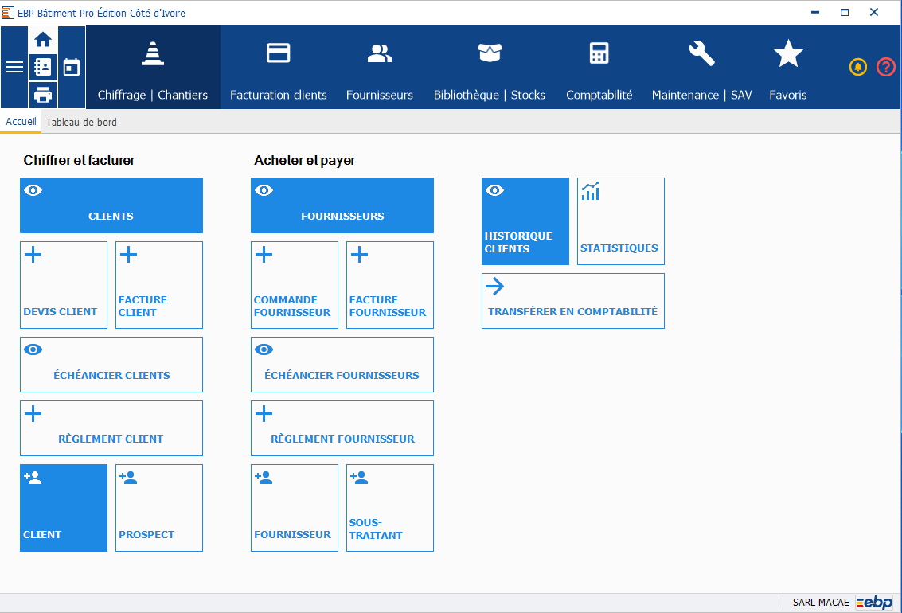This screenshot has width=902, height=613.
Task: Open the Favoris menu label
Action: pos(788,95)
